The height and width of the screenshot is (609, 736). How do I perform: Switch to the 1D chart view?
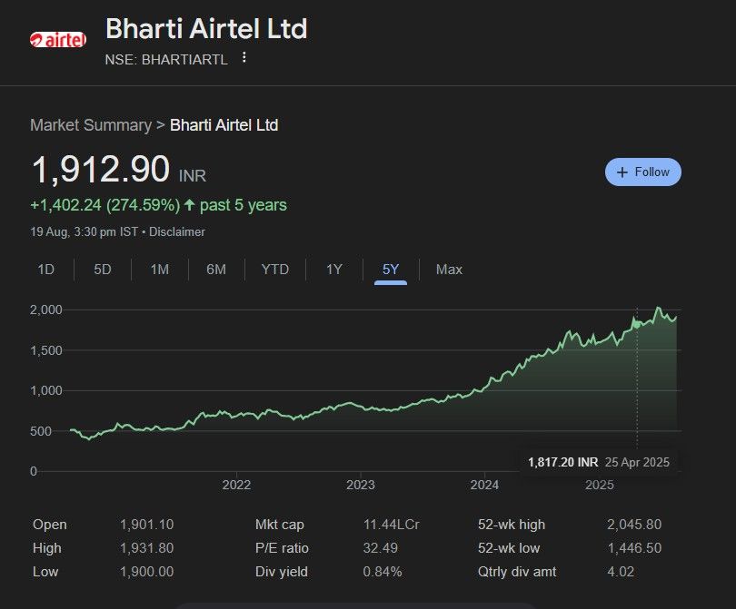[45, 270]
